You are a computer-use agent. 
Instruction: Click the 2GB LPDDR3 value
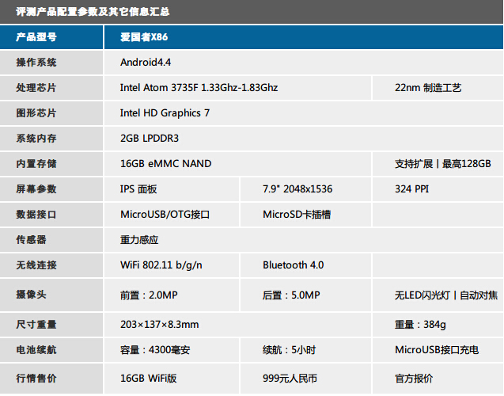point(150,139)
